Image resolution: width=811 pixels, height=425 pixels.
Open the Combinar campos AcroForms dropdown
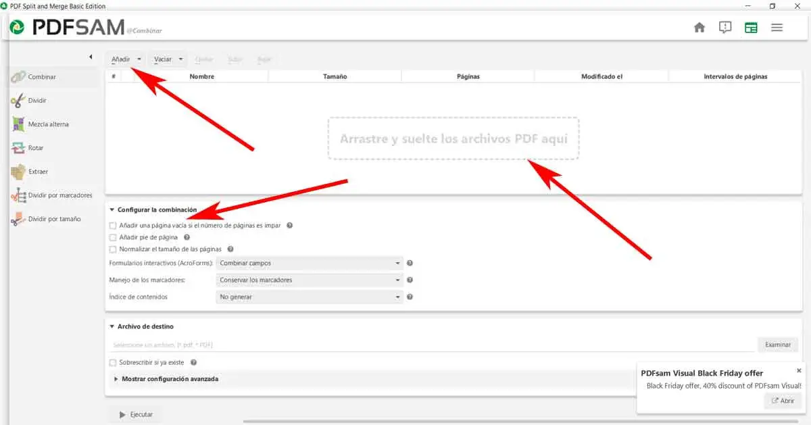point(310,263)
